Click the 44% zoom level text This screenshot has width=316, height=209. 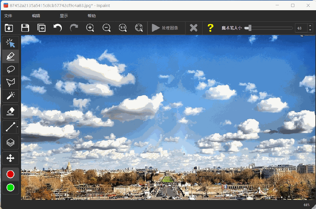point(307,205)
